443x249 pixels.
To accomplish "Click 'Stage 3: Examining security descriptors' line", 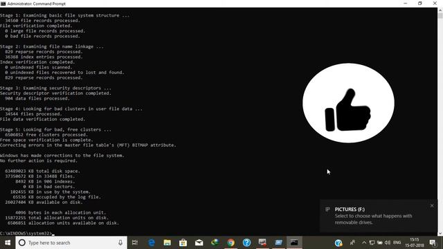I will tap(55, 88).
